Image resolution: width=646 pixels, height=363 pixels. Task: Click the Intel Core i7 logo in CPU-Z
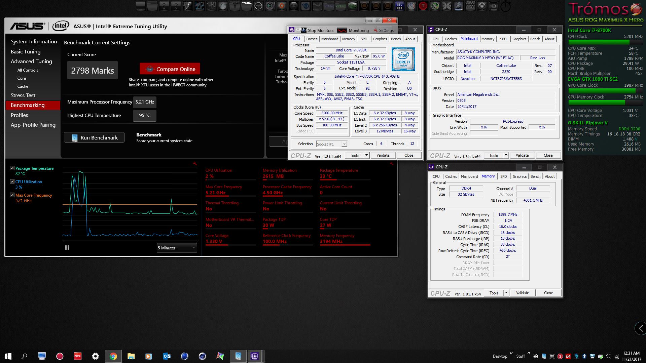tap(403, 59)
